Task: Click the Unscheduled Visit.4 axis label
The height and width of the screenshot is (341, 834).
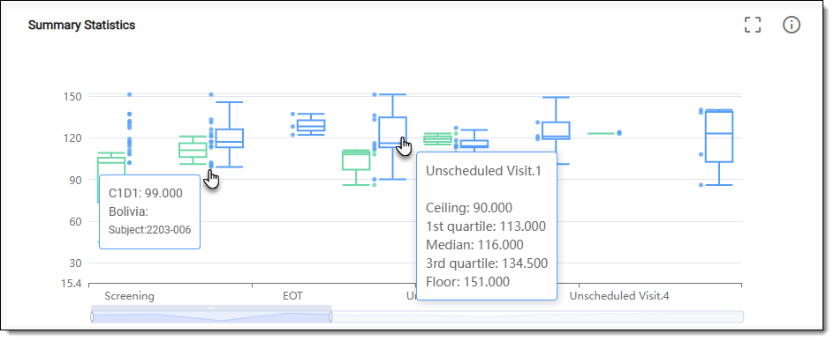Action: [x=619, y=296]
